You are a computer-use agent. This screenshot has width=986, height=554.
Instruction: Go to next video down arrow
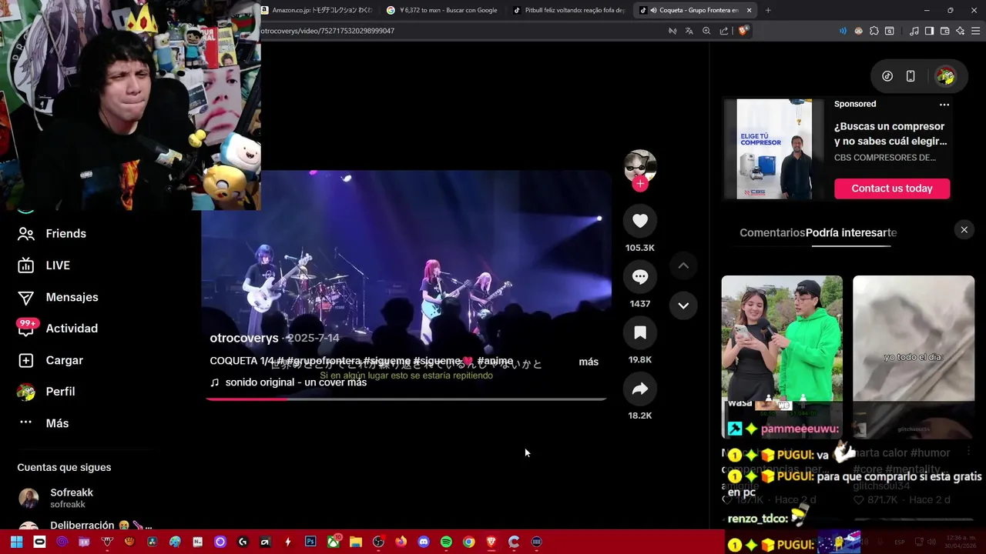683,305
